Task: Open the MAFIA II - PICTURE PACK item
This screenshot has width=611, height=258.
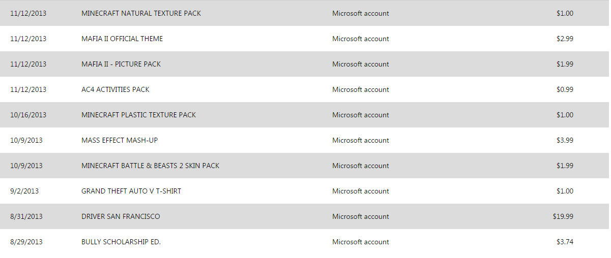Action: 121,64
